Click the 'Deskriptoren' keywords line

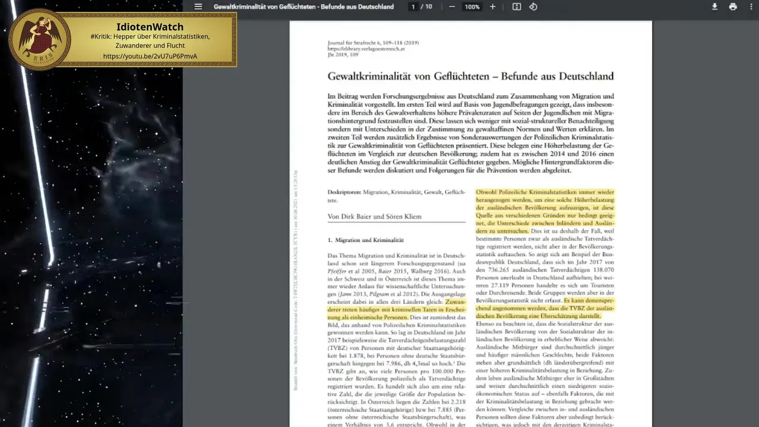point(396,196)
